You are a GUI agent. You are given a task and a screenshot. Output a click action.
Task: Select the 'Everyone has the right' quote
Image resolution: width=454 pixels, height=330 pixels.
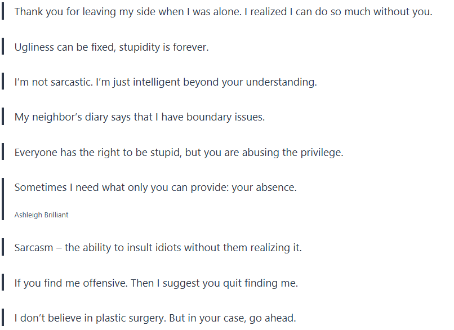(x=179, y=152)
